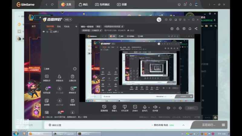Add a 摄像头 camera source
Image resolution: width=242 pixels, height=136 pixels.
point(114,108)
